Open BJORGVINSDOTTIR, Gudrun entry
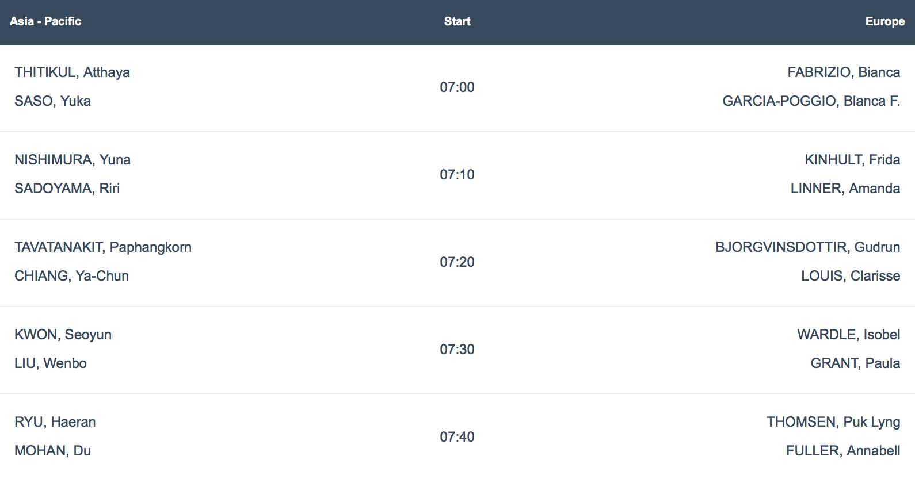 tap(808, 247)
